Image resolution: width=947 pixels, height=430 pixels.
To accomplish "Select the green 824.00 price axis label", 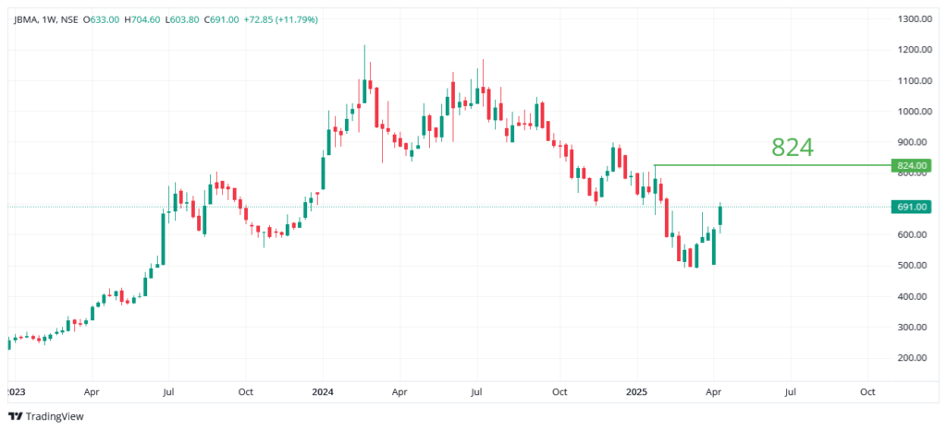I will coord(906,166).
